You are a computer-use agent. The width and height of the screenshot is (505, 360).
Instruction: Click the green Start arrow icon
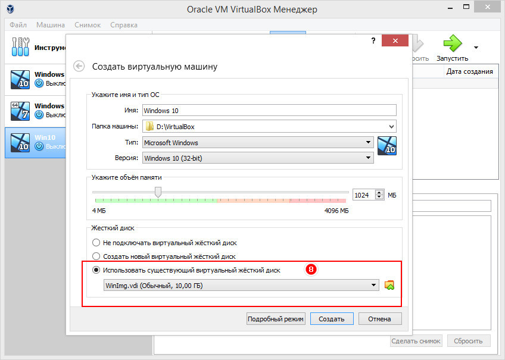click(452, 43)
